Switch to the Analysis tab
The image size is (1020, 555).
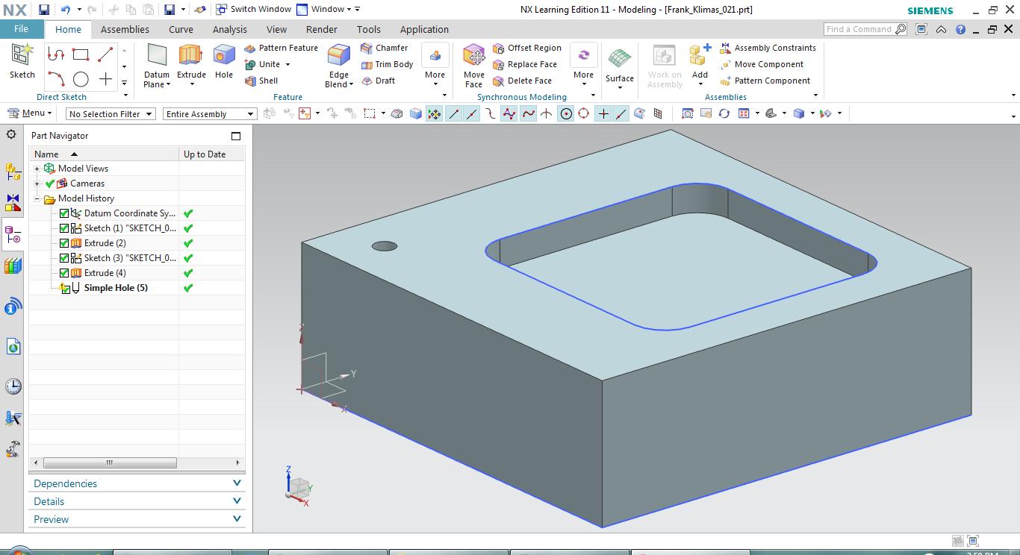pyautogui.click(x=229, y=30)
